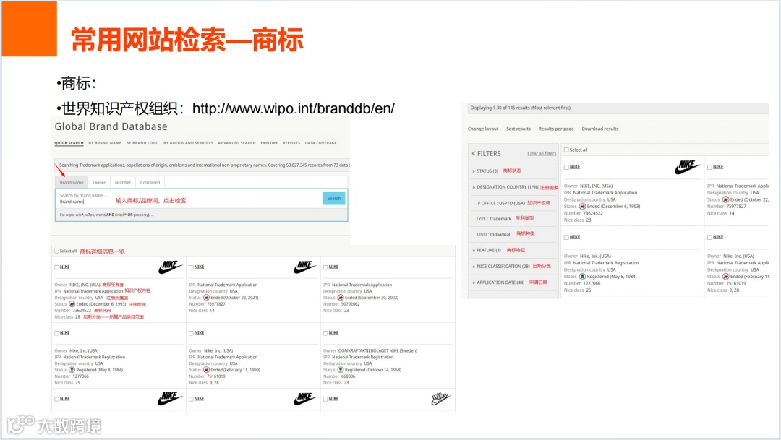Click the Ended (December 6, 1993) status icon in the details overview
The image size is (781, 440).
(x=72, y=304)
